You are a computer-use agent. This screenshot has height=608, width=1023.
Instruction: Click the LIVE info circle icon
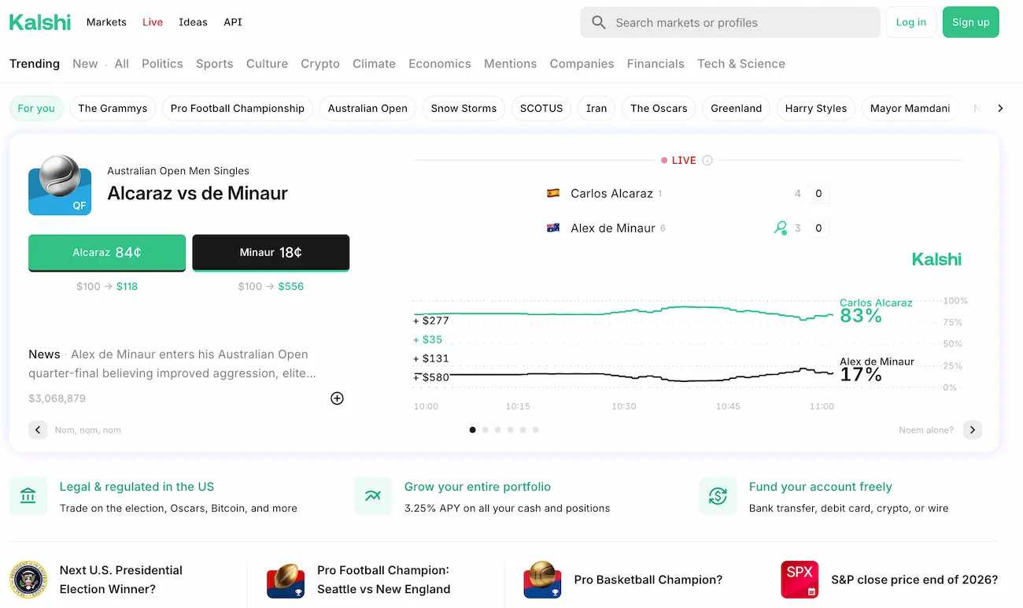[707, 161]
